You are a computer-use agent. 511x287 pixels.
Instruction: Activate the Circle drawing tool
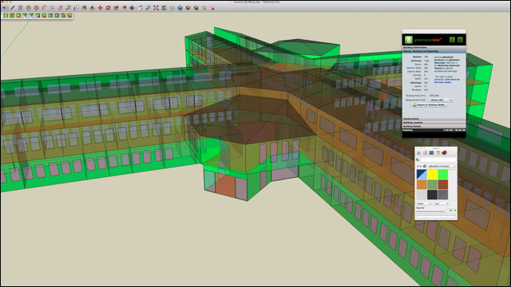pyautogui.click(x=29, y=8)
